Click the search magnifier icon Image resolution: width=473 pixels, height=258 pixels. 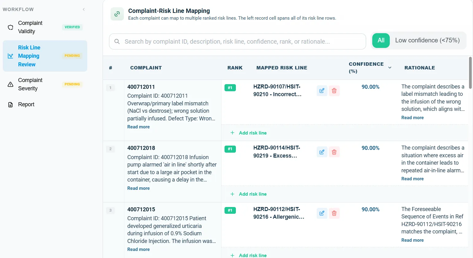coord(117,41)
